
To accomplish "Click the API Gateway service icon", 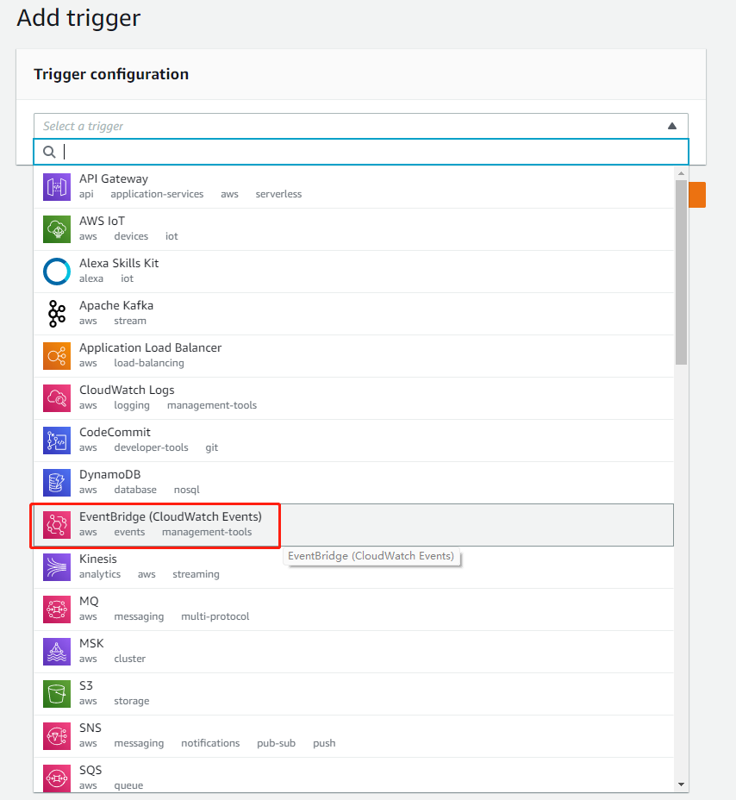I will (57, 186).
